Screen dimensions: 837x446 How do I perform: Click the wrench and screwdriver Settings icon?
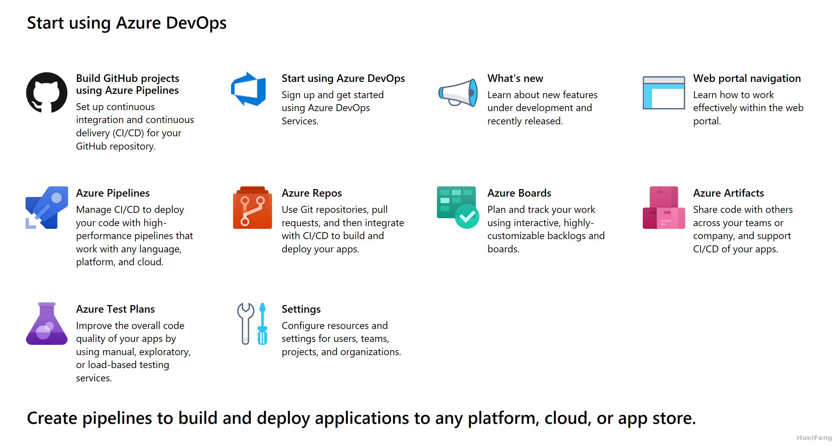point(252,323)
